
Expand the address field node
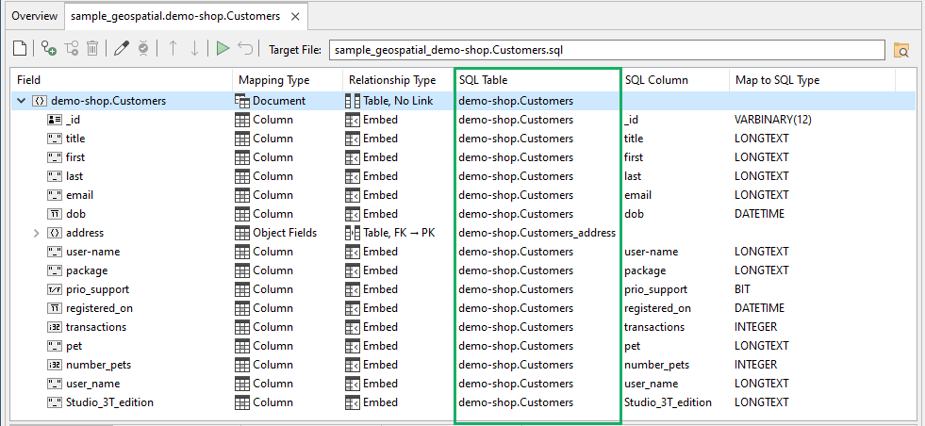37,233
